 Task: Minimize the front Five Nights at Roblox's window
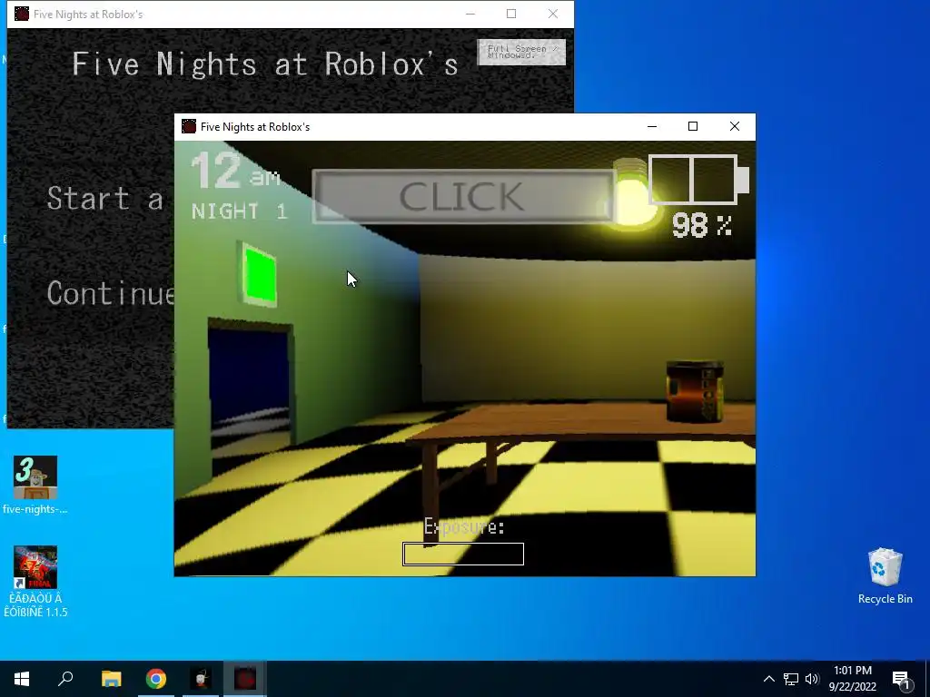[x=652, y=126]
